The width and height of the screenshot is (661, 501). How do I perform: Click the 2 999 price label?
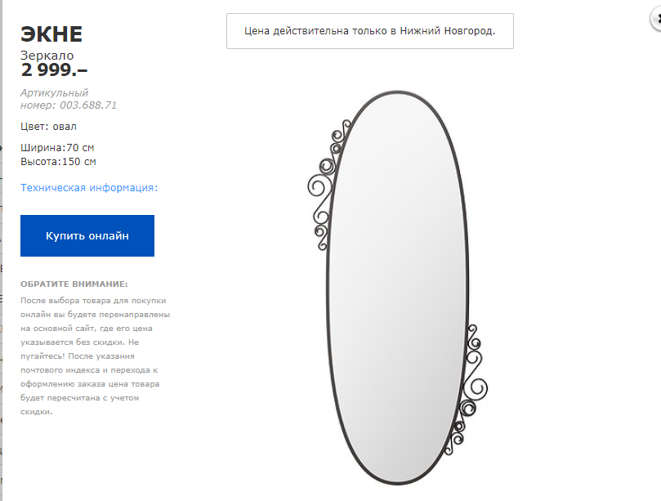coord(54,70)
